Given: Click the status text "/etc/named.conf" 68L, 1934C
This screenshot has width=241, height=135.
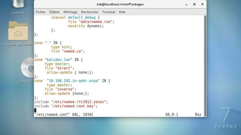Looking at the screenshot, I should (x=64, y=114).
